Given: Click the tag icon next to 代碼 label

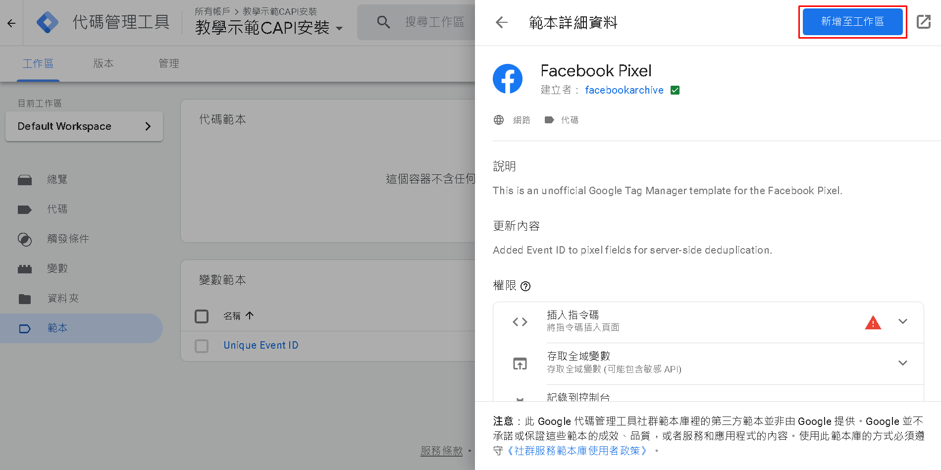Looking at the screenshot, I should point(549,120).
